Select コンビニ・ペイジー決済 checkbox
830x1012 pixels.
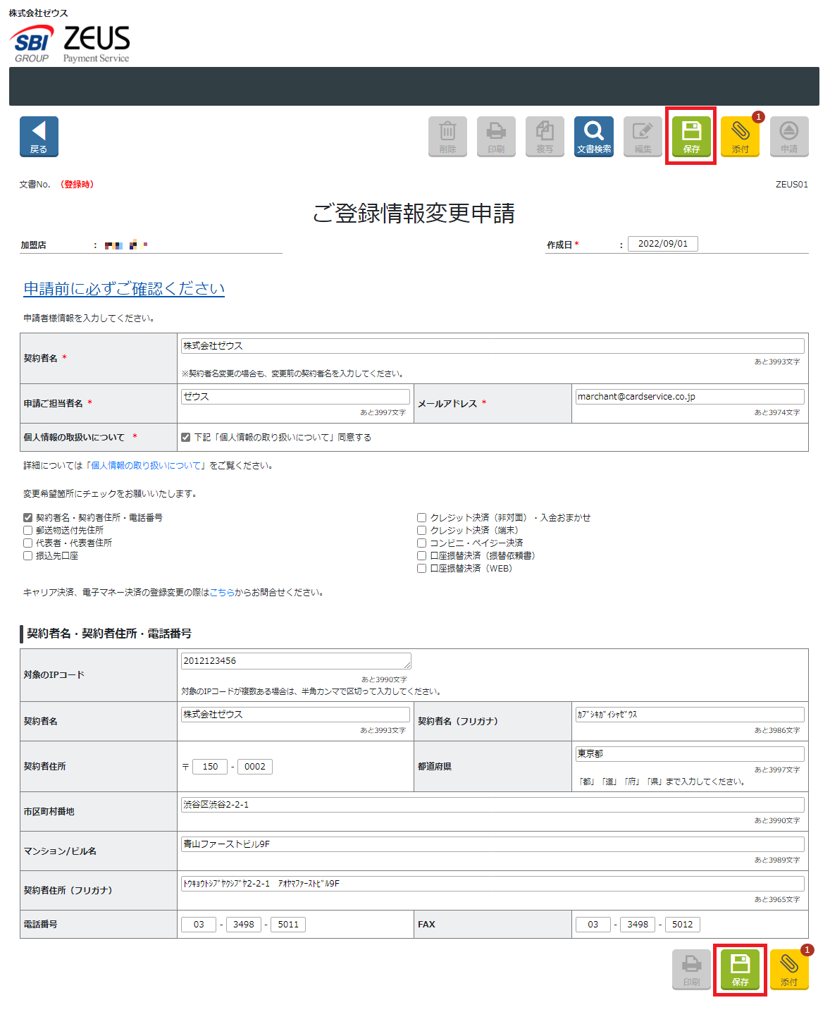(x=421, y=543)
